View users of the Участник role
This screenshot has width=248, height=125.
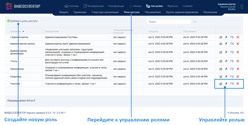[221, 84]
